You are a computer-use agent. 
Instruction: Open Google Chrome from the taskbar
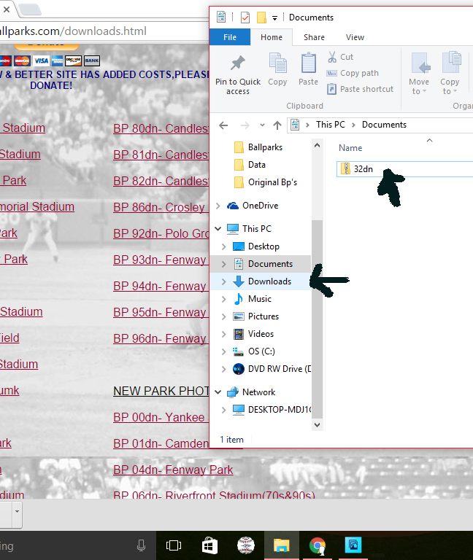pos(318,545)
